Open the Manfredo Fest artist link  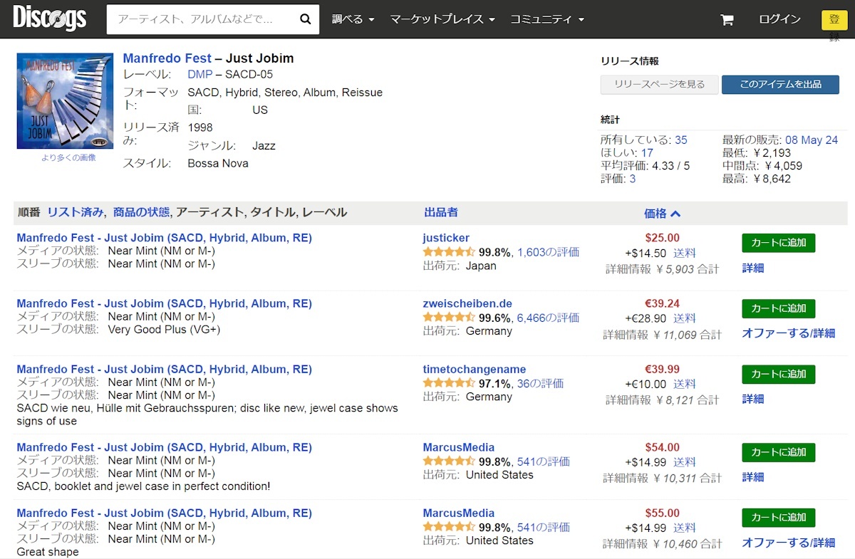point(167,58)
